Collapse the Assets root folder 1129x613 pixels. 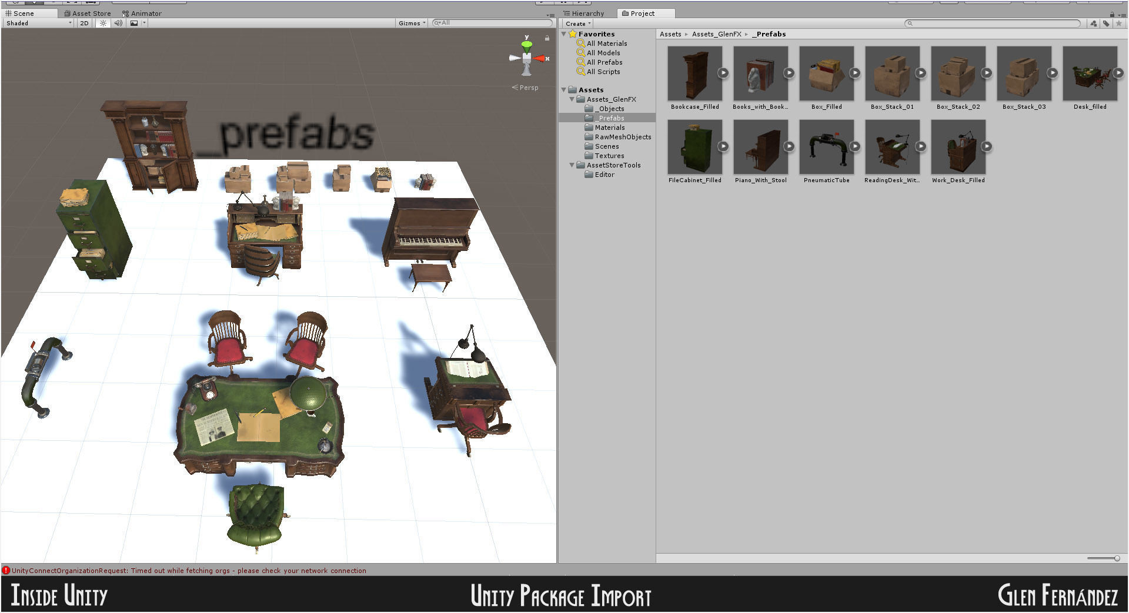pyautogui.click(x=564, y=90)
